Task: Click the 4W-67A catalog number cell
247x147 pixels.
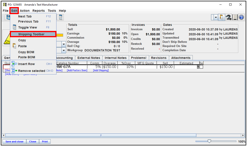Action: [x=71, y=67]
